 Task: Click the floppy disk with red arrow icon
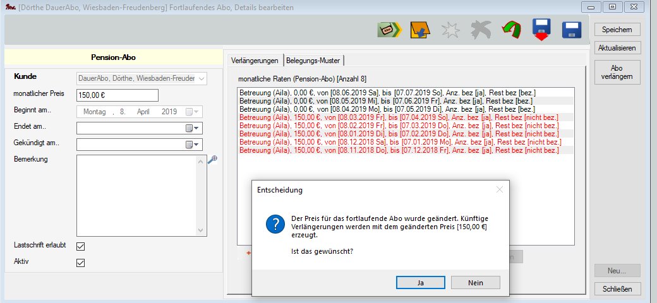(541, 30)
